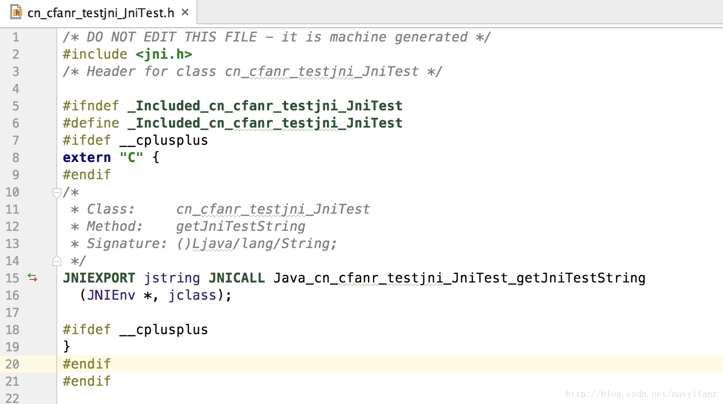This screenshot has width=723, height=404.
Task: Click the <jni.h> include on line 2
Action: click(164, 54)
